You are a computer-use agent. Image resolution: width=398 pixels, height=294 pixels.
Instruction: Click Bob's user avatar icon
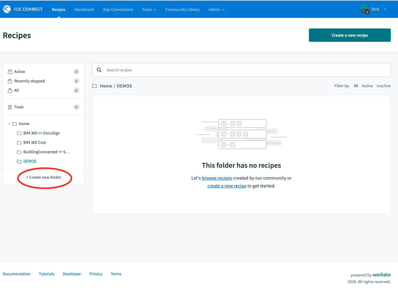(364, 9)
